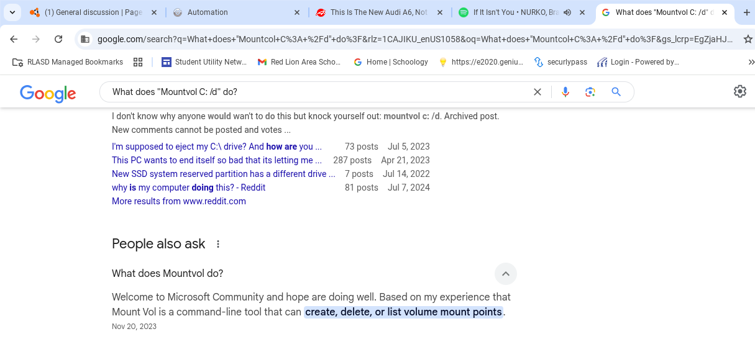Click the Google search query field
The height and width of the screenshot is (339, 755).
pos(317,92)
